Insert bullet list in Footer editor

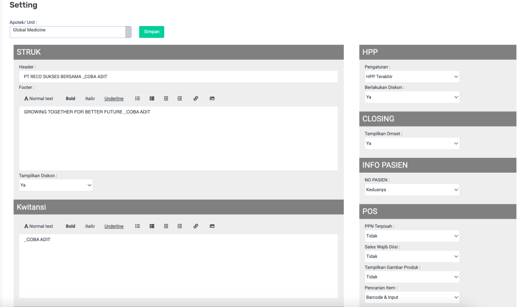138,99
